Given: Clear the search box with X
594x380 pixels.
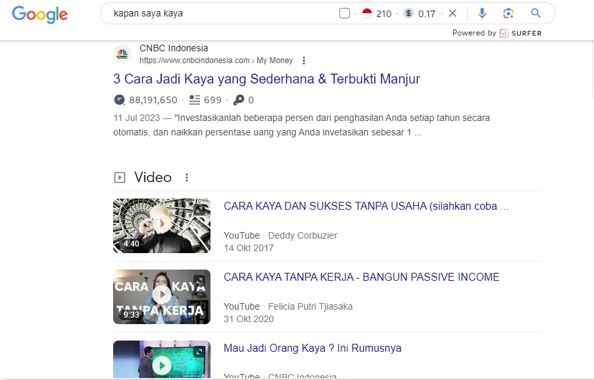Looking at the screenshot, I should (453, 13).
